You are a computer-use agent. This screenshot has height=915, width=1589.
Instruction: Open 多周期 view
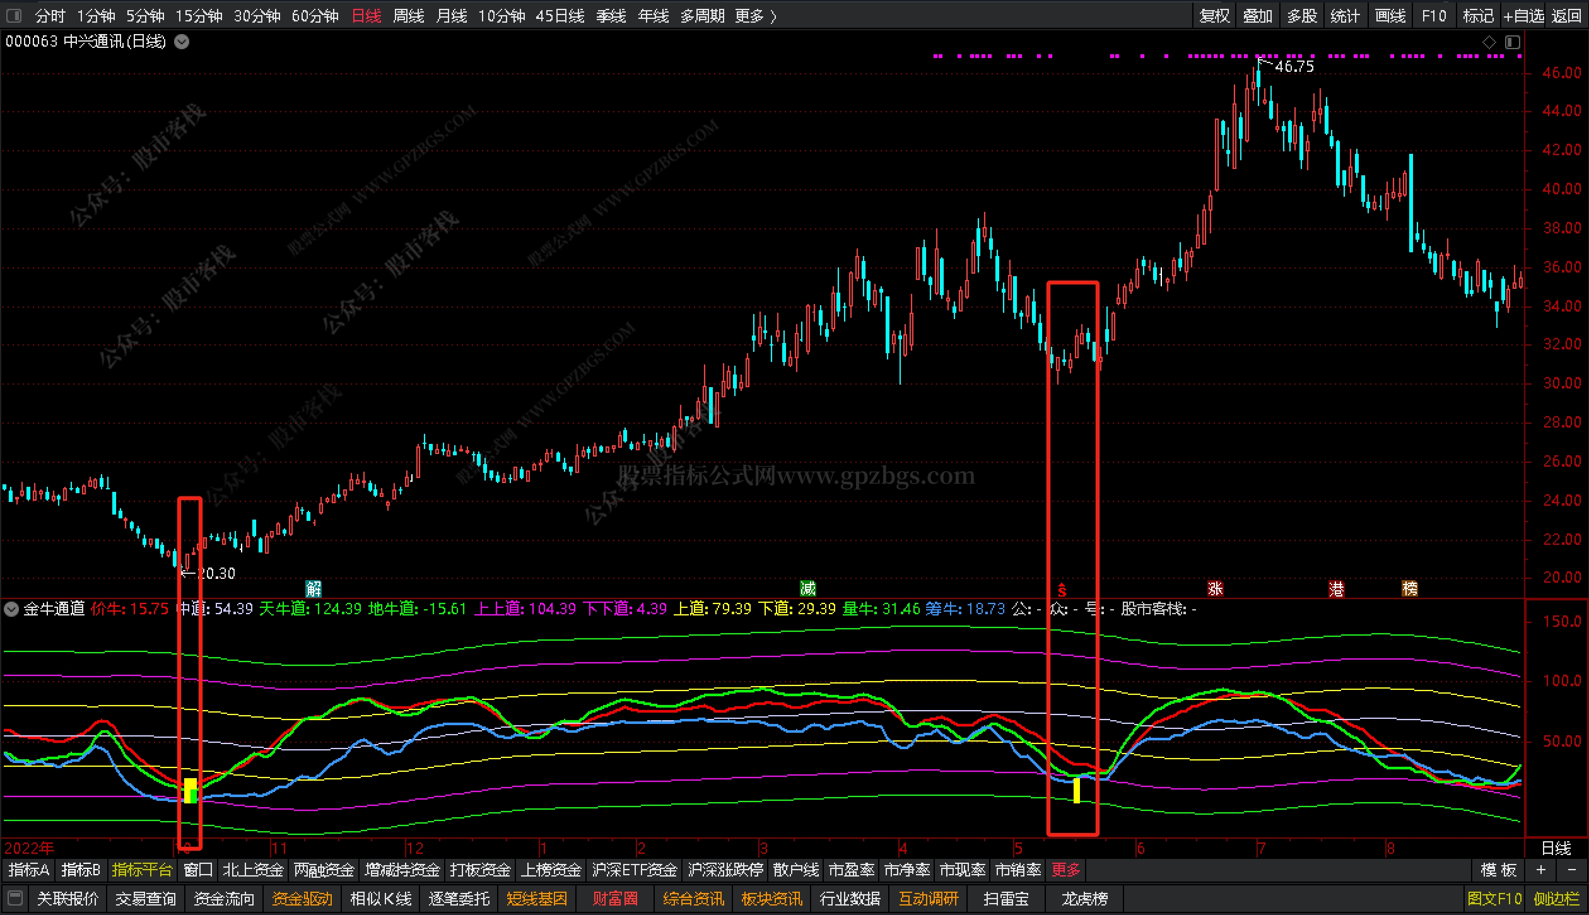(703, 16)
